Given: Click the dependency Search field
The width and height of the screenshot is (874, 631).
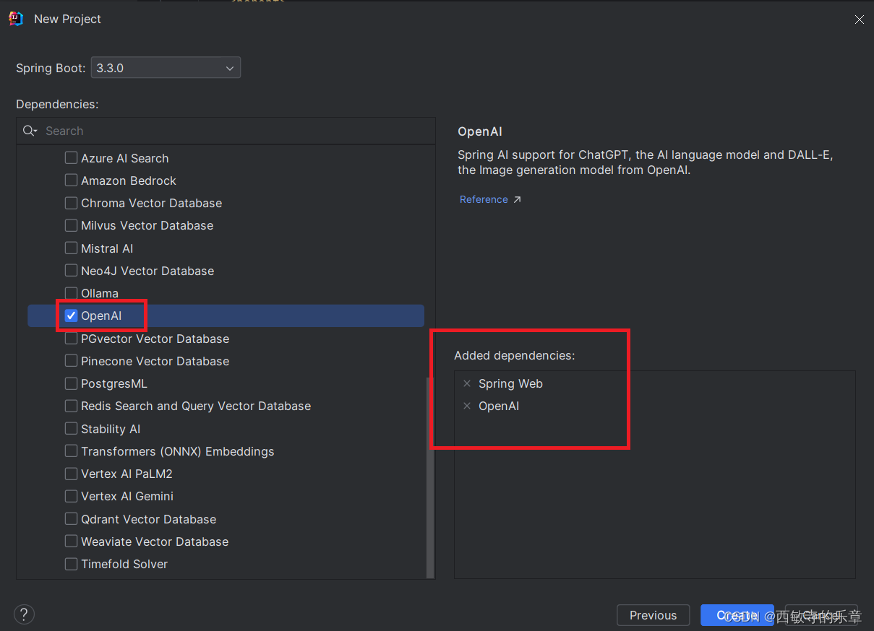Looking at the screenshot, I should click(226, 131).
